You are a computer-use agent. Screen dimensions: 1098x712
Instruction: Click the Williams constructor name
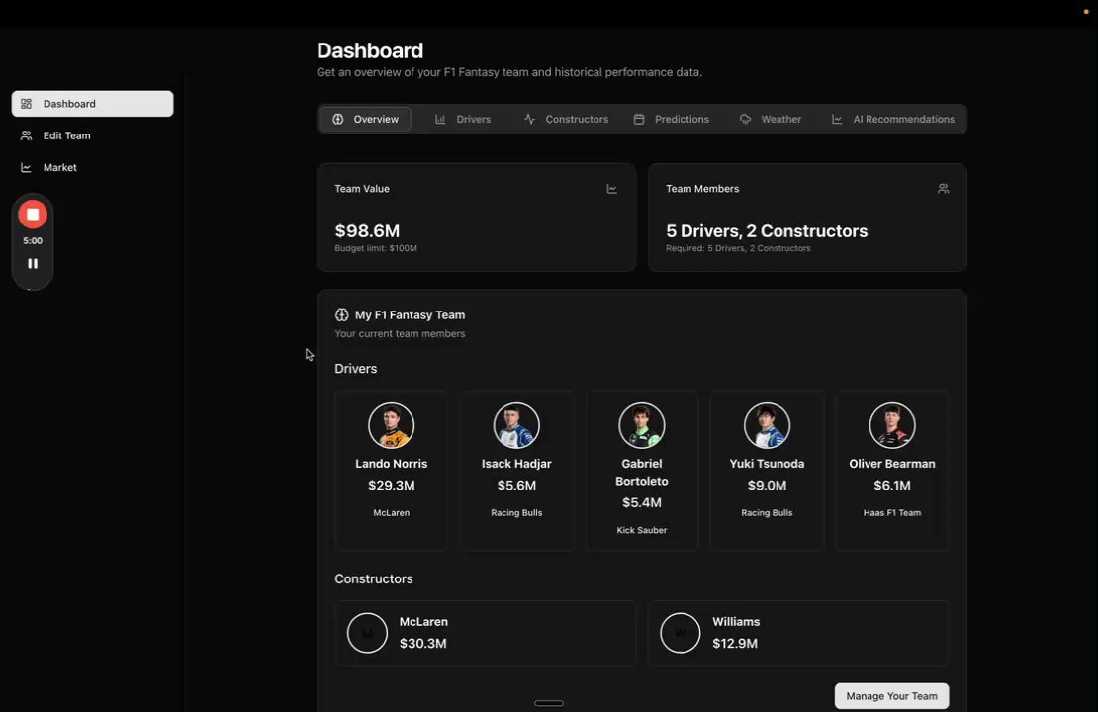[x=736, y=622]
